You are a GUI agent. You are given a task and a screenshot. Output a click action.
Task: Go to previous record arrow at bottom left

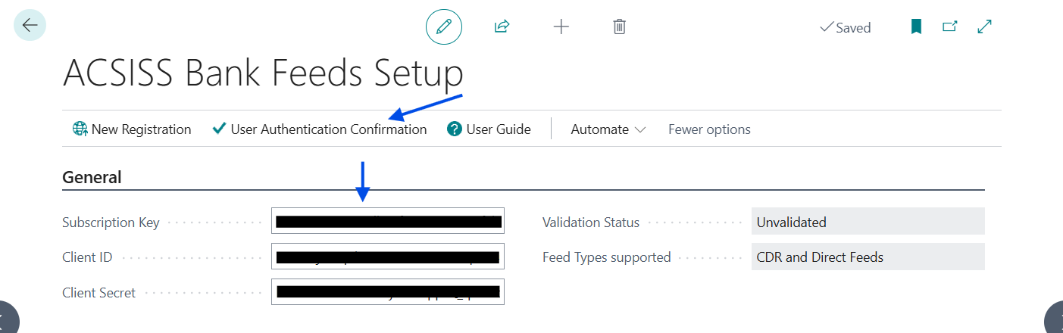click(x=8, y=318)
